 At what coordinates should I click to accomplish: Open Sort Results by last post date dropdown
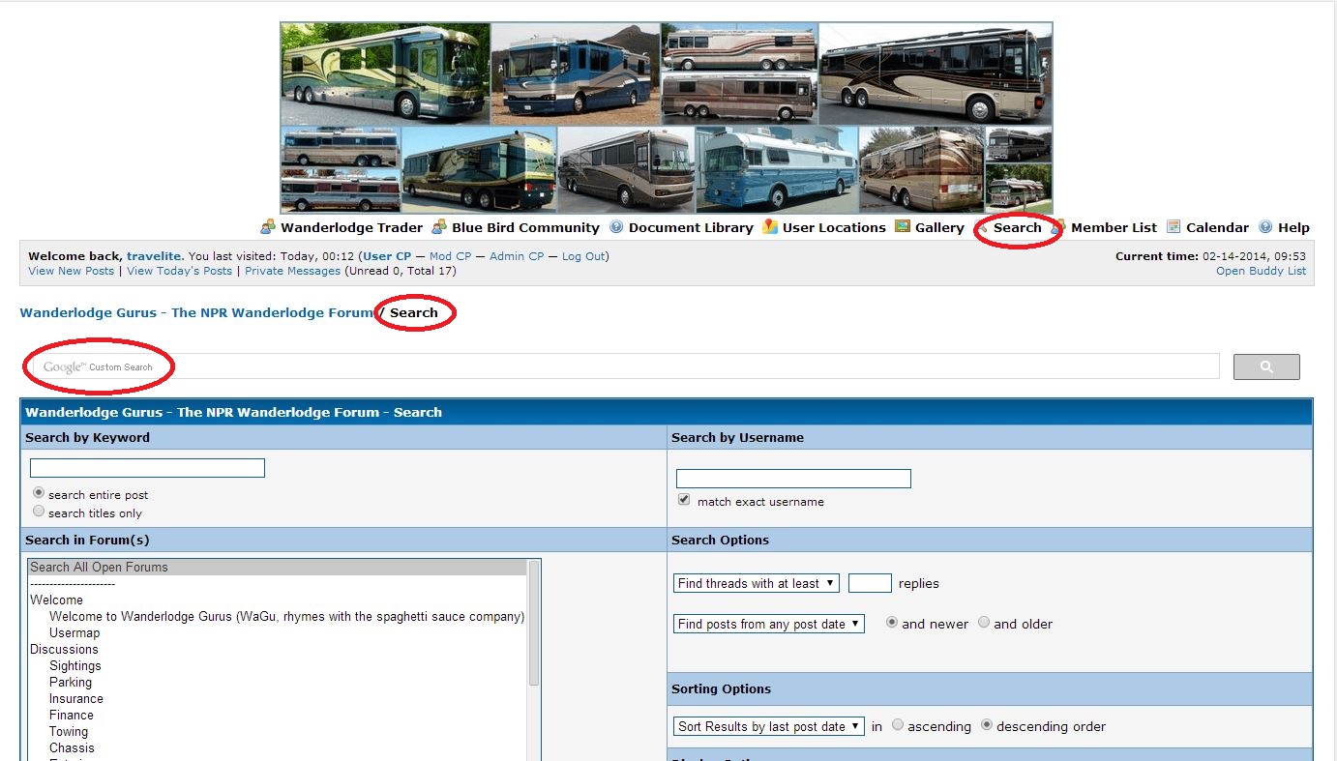coord(768,726)
